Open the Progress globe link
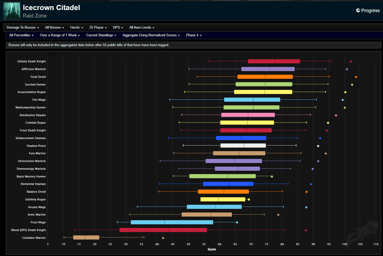This screenshot has width=383, height=256. click(x=368, y=11)
